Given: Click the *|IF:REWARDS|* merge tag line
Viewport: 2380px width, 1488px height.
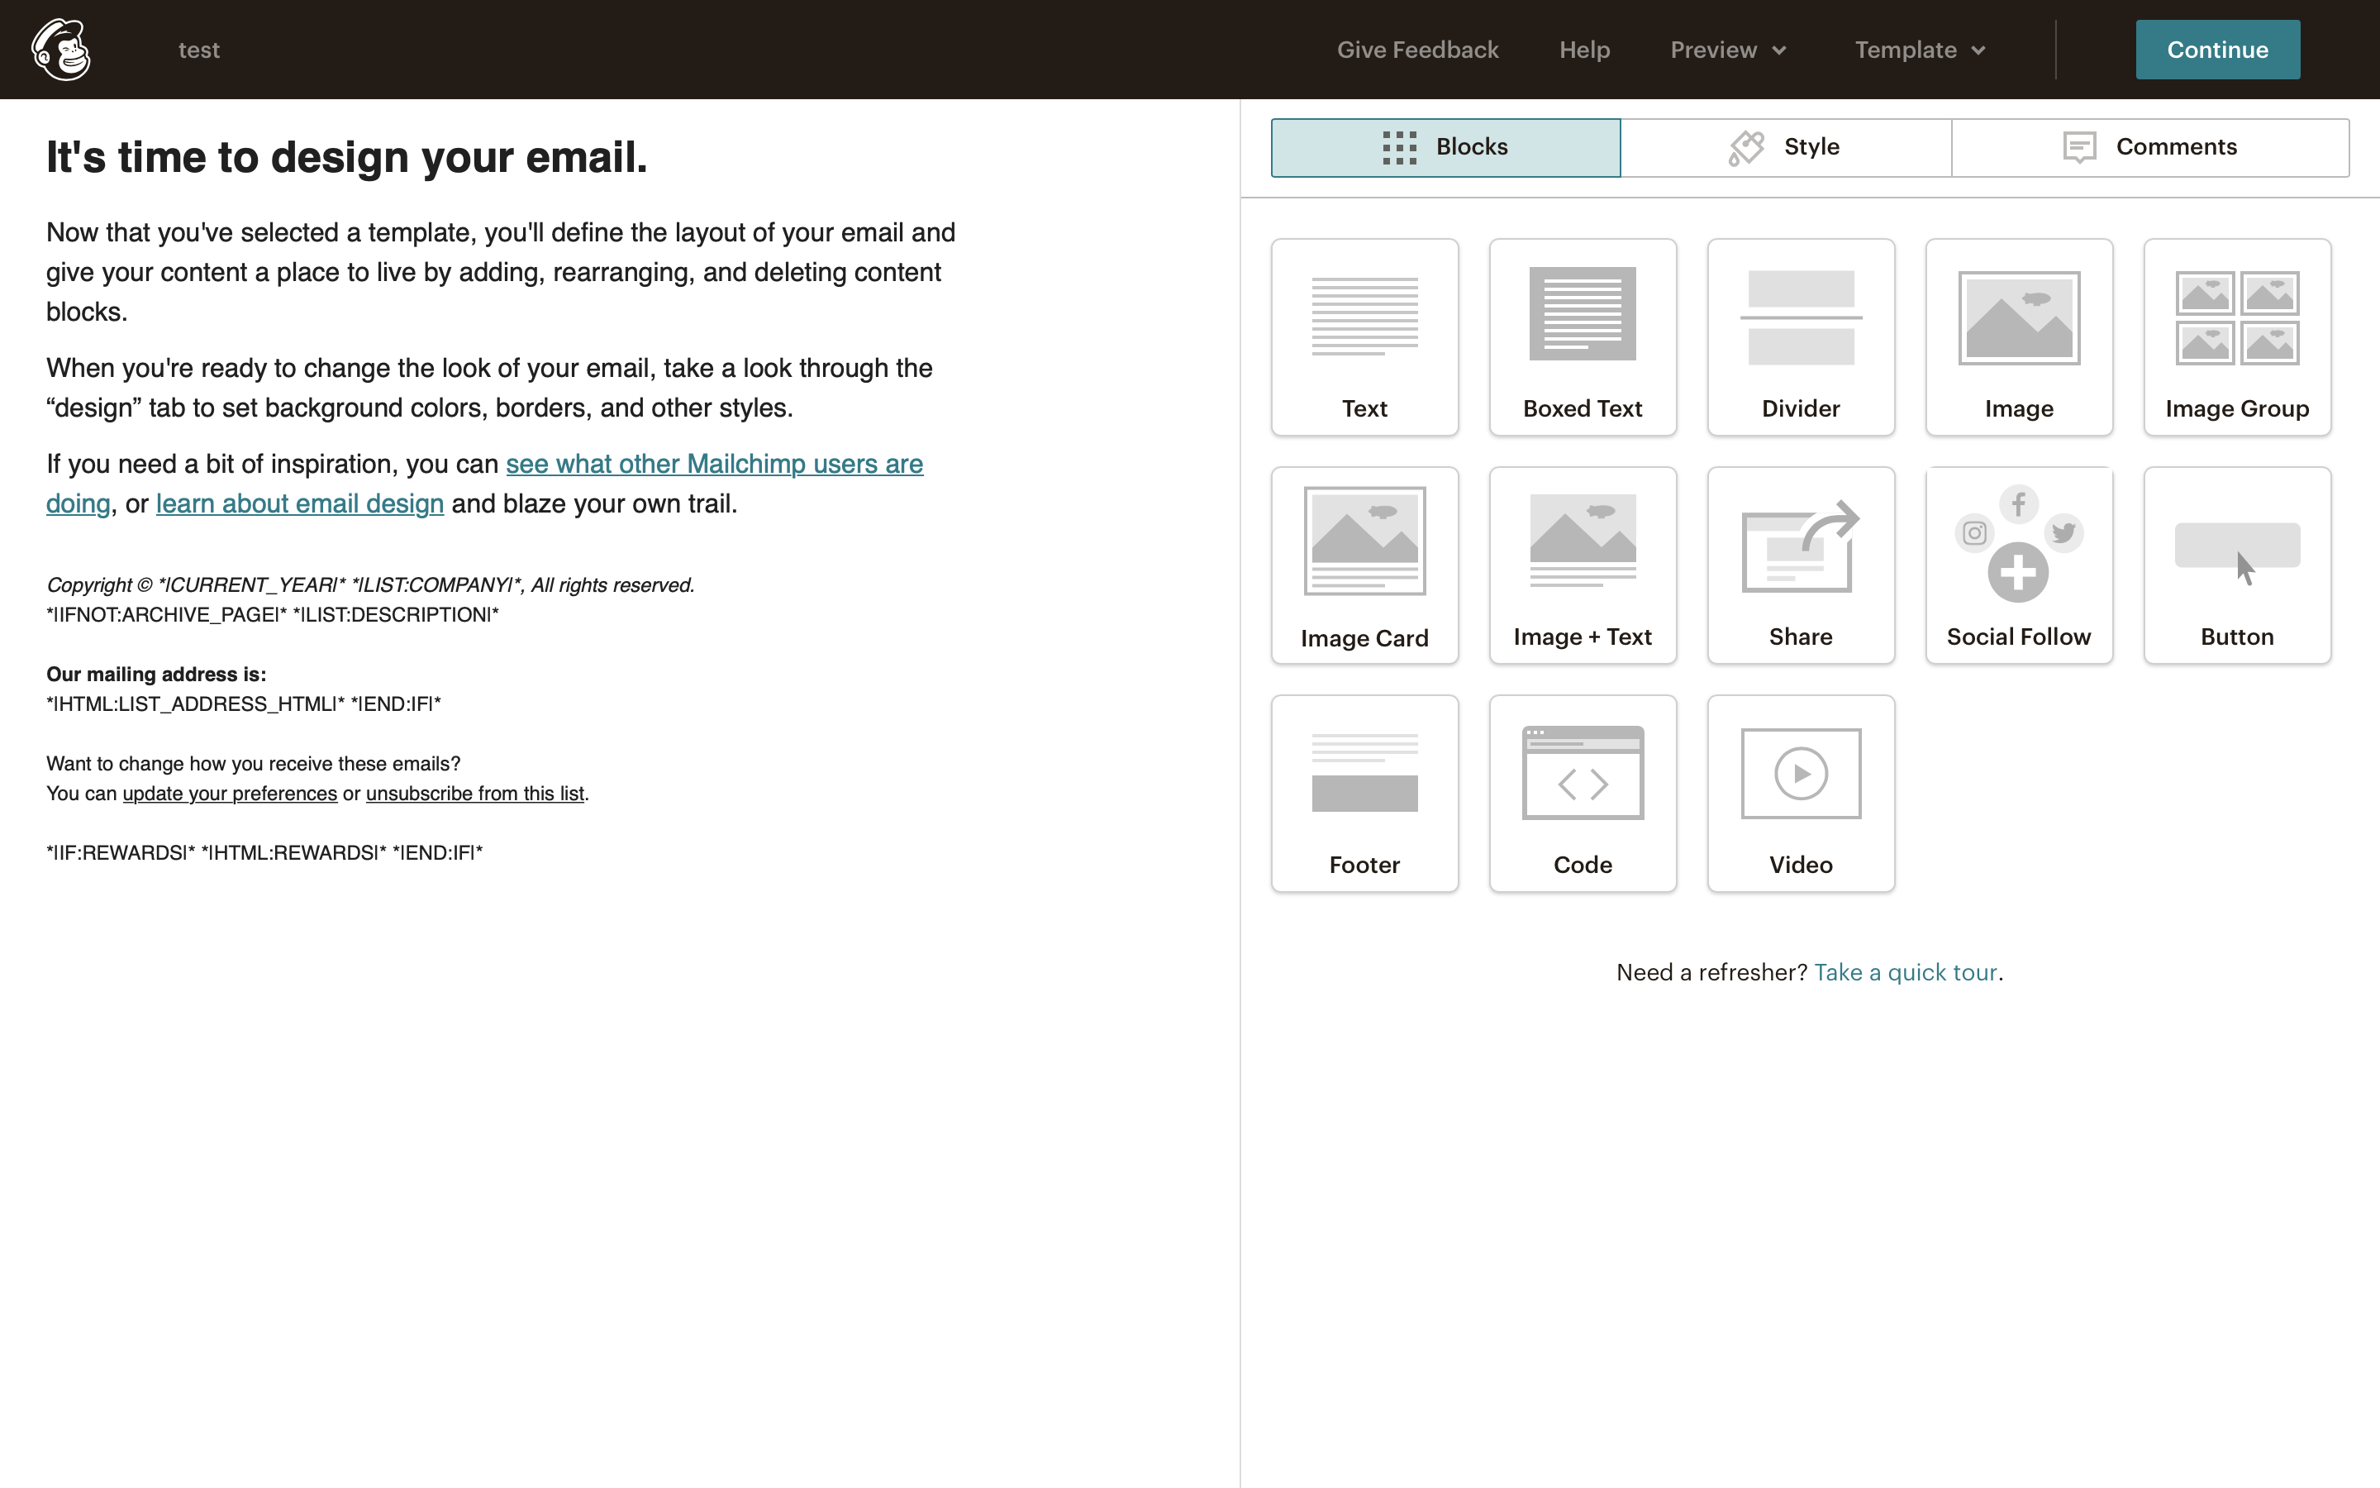Looking at the screenshot, I should [264, 853].
